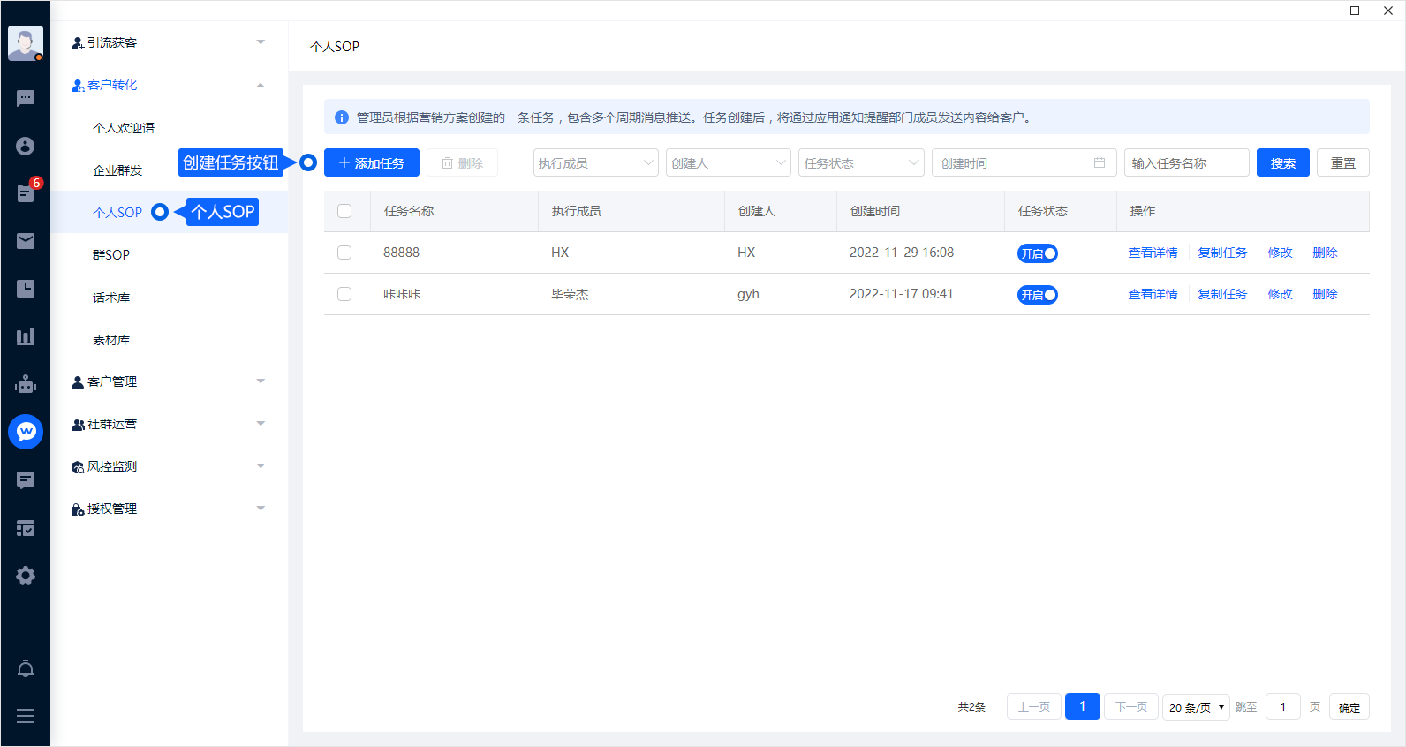Click the 添加任务 button
1406x747 pixels.
click(x=371, y=163)
